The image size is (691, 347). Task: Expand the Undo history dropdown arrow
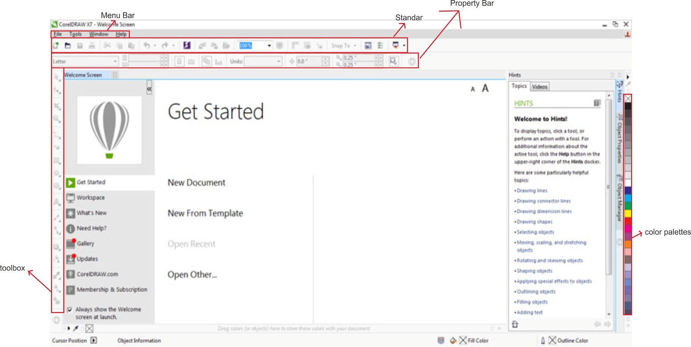pyautogui.click(x=155, y=45)
